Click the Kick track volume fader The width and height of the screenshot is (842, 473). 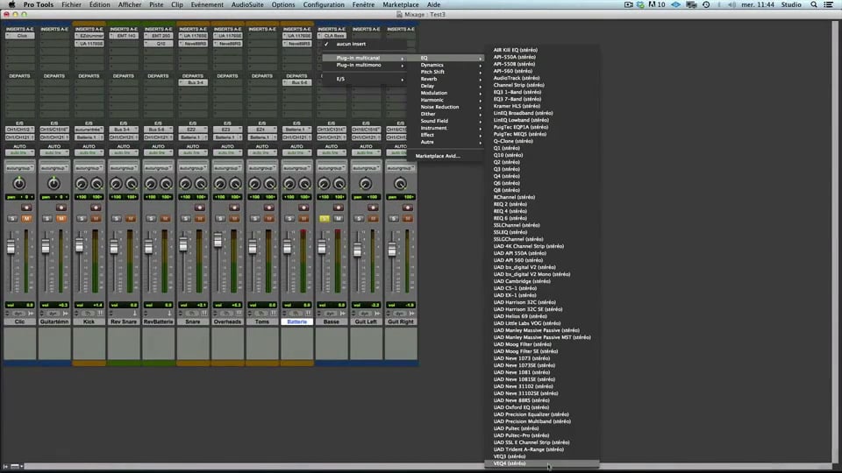[80, 245]
